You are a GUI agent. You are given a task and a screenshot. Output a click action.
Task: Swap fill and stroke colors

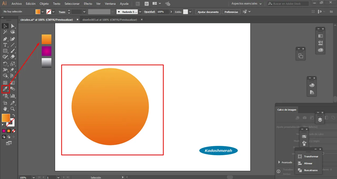point(14,115)
